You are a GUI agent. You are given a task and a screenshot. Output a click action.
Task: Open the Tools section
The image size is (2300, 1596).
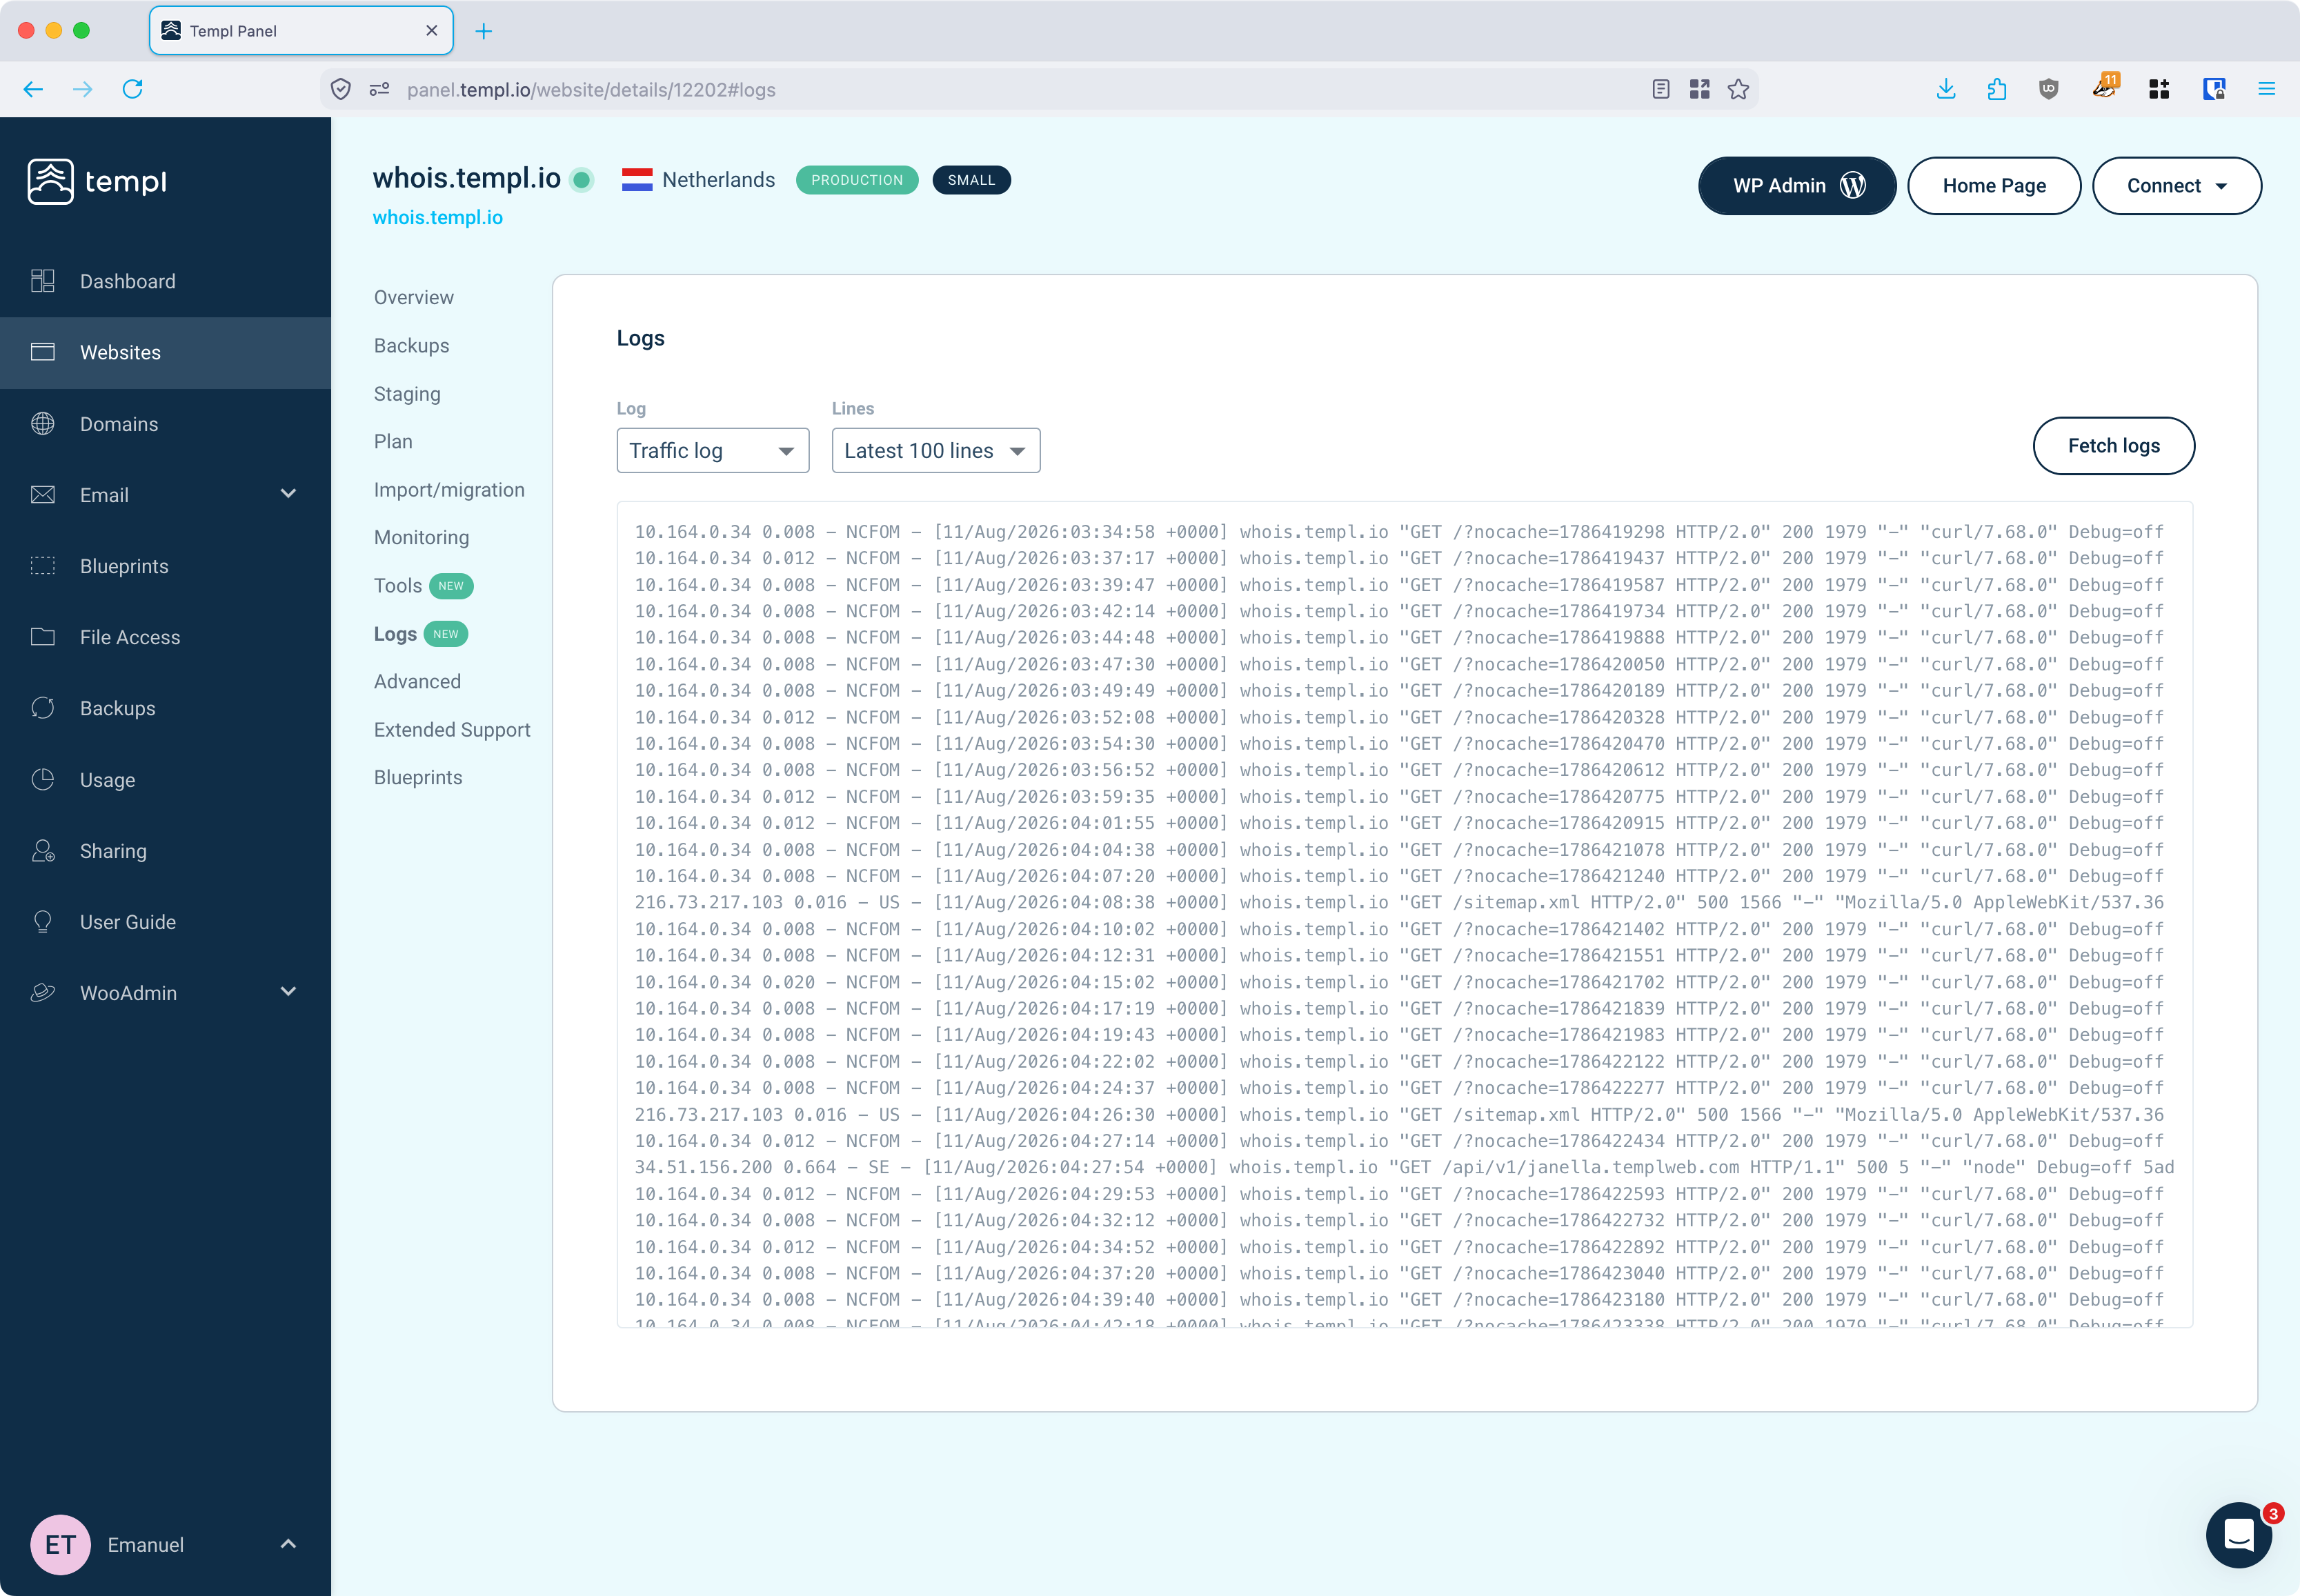pyautogui.click(x=397, y=585)
